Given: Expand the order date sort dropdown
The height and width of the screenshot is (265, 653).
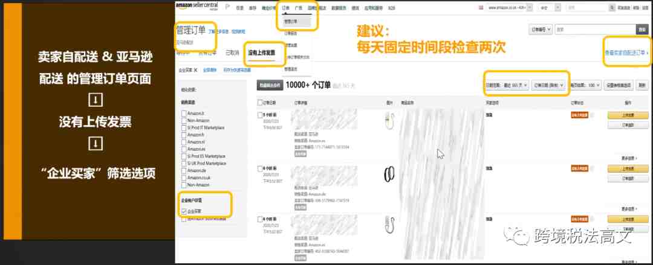Looking at the screenshot, I should 549,85.
